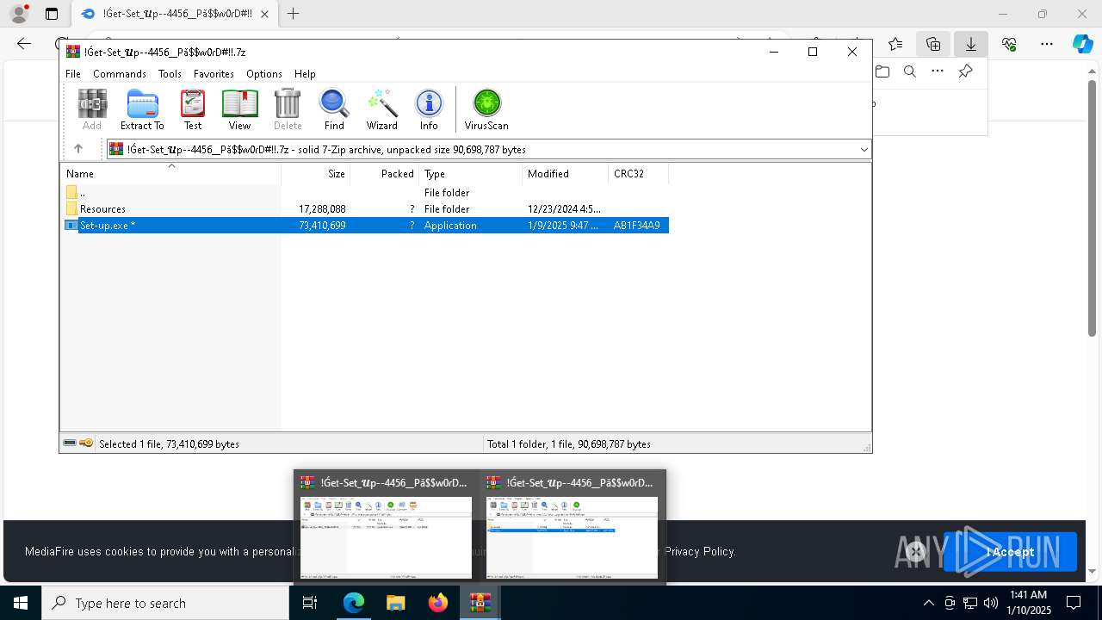Sort by the Modified column header
1102x620 pixels.
point(565,173)
